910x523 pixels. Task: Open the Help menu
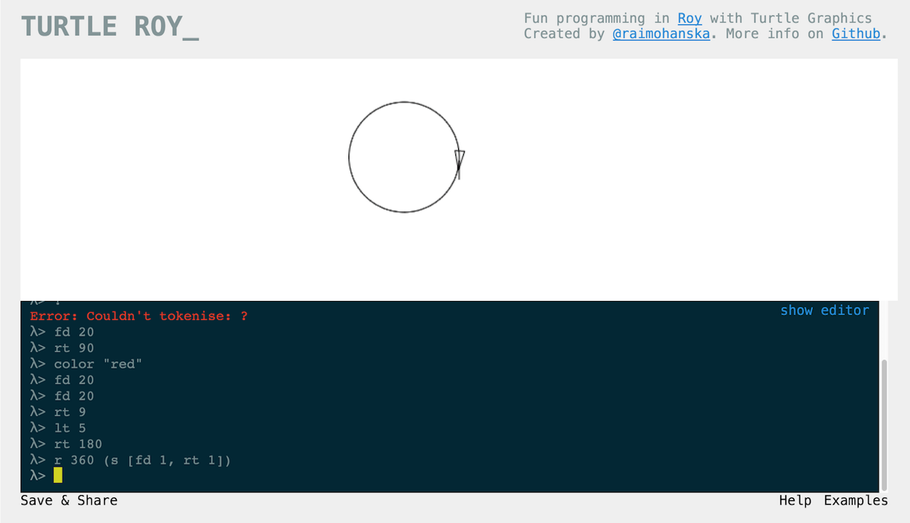tap(795, 500)
